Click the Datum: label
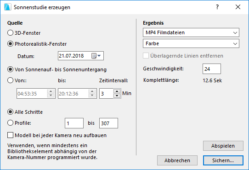Image resolution: width=249 pixels, height=170 pixels. [26, 56]
